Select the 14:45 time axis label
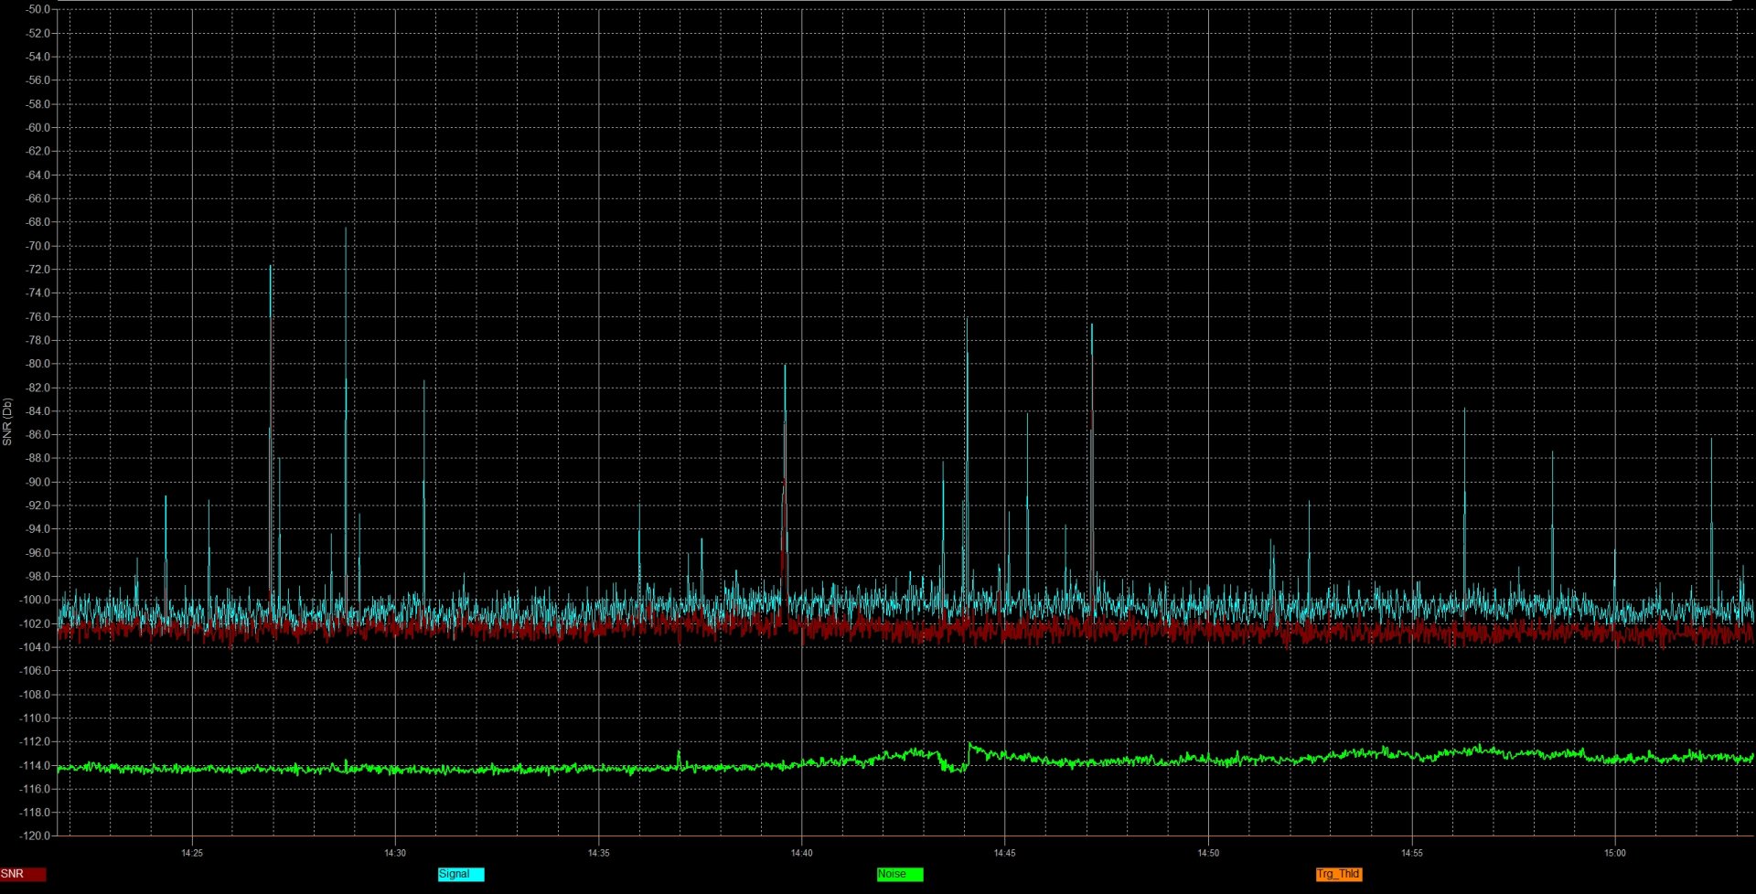The width and height of the screenshot is (1756, 894). point(1005,853)
